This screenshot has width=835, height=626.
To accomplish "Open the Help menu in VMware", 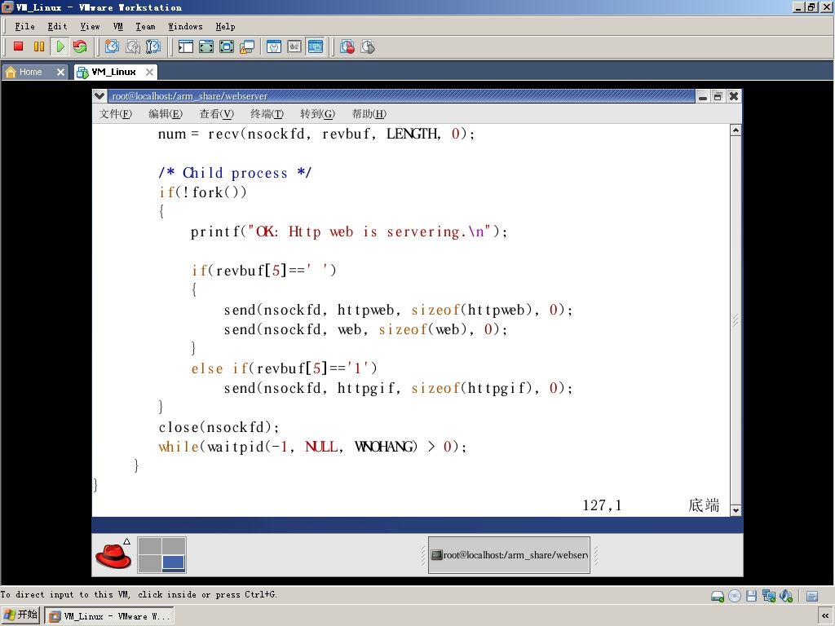I will coord(225,26).
